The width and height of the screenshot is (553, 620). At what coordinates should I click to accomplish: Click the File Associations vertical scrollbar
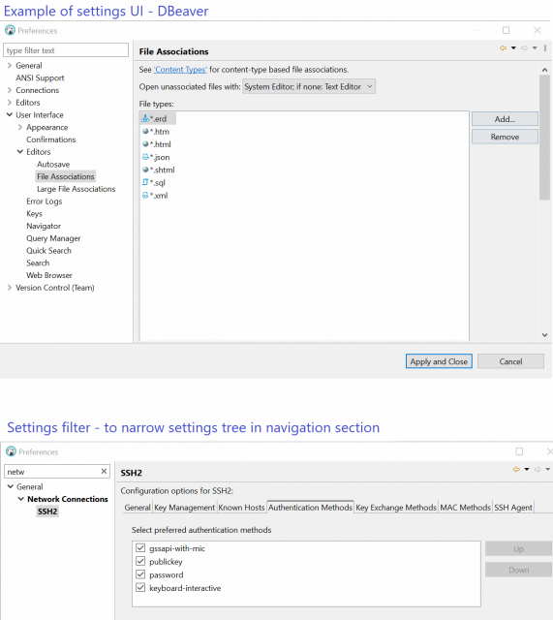coord(544,137)
